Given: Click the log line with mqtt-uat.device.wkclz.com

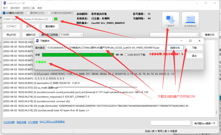Looking at the screenshot, I should (75, 92).
